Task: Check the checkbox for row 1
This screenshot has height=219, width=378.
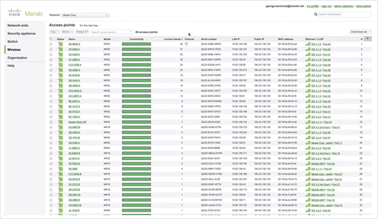Action: click(51, 44)
